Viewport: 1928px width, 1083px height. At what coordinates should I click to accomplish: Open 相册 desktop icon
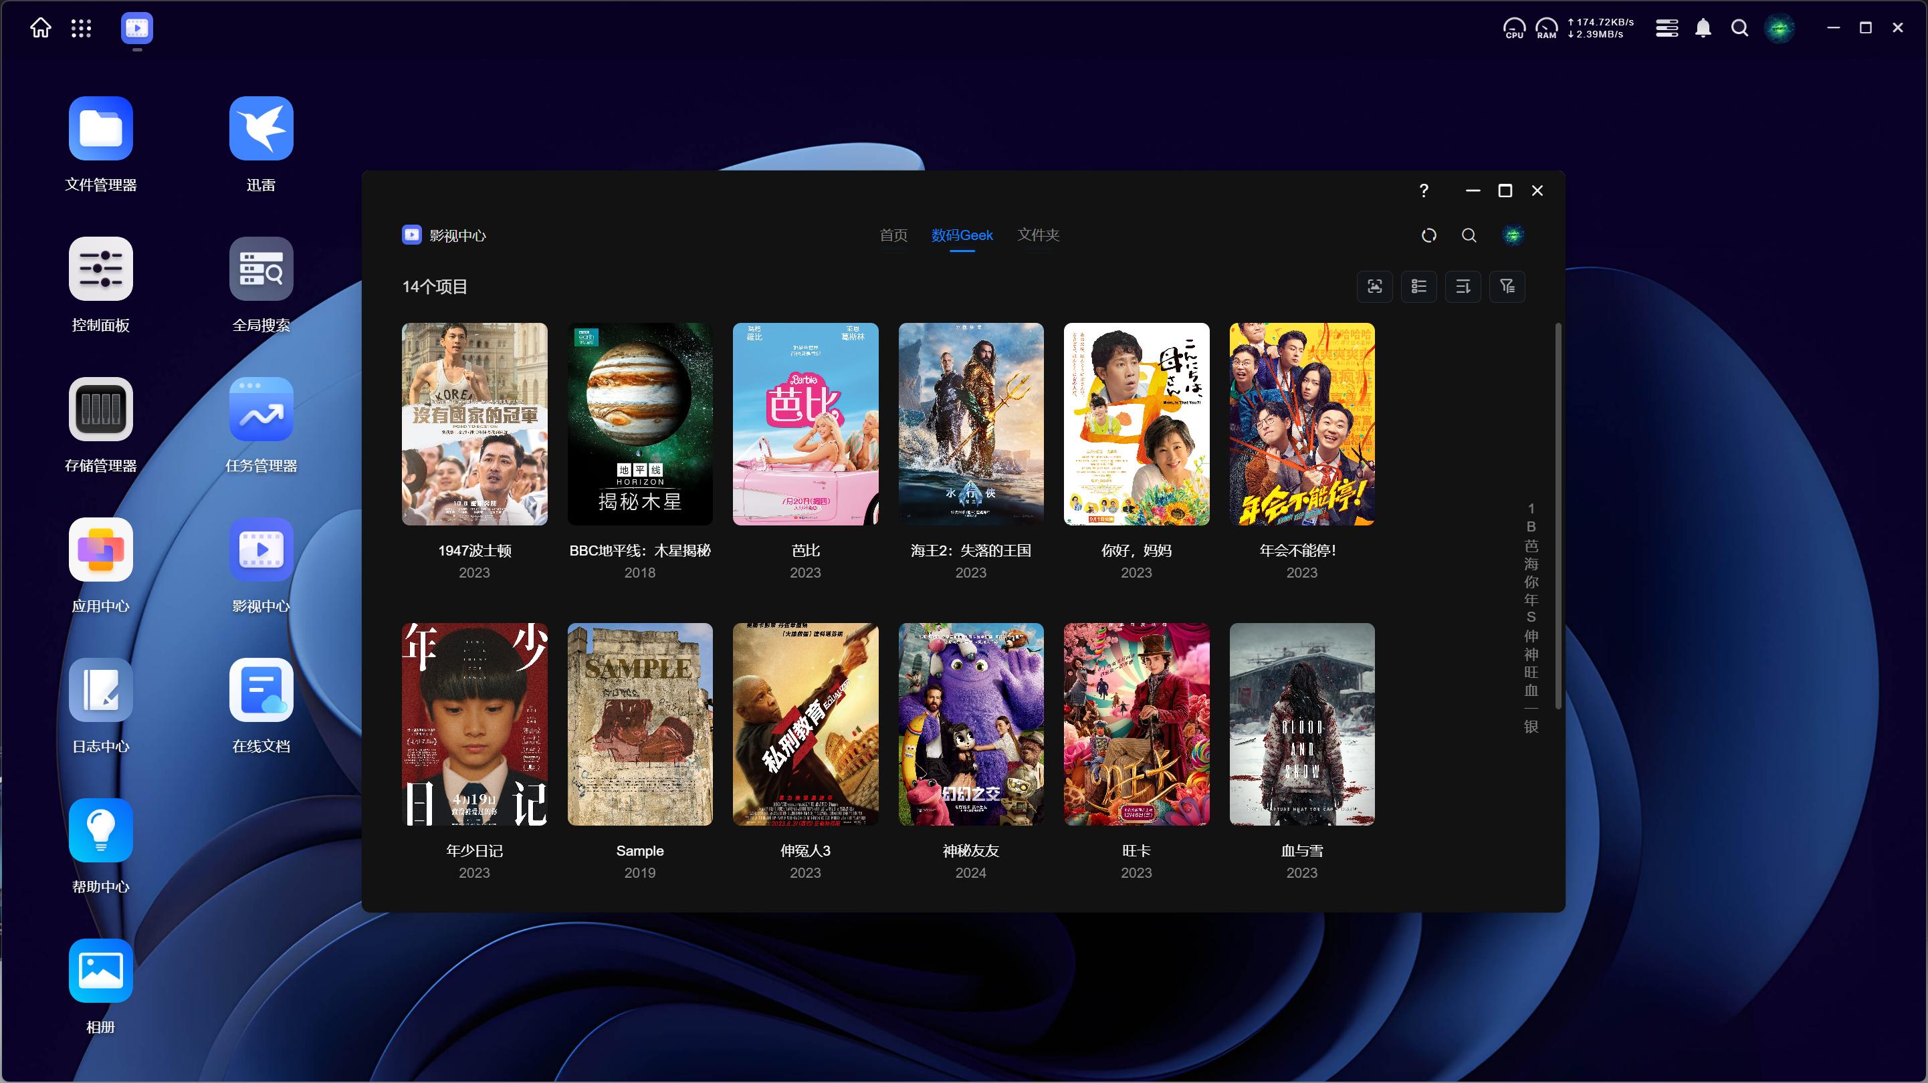pyautogui.click(x=100, y=970)
